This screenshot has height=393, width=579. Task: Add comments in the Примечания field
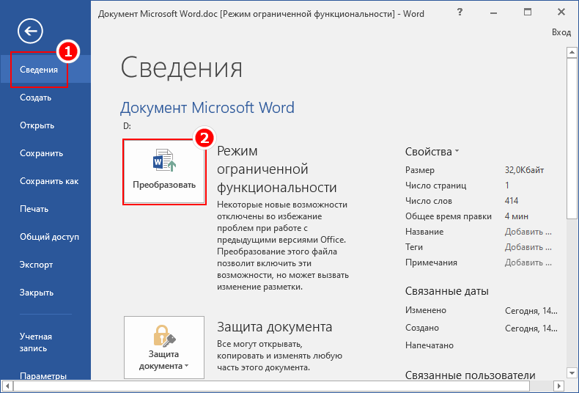point(528,262)
